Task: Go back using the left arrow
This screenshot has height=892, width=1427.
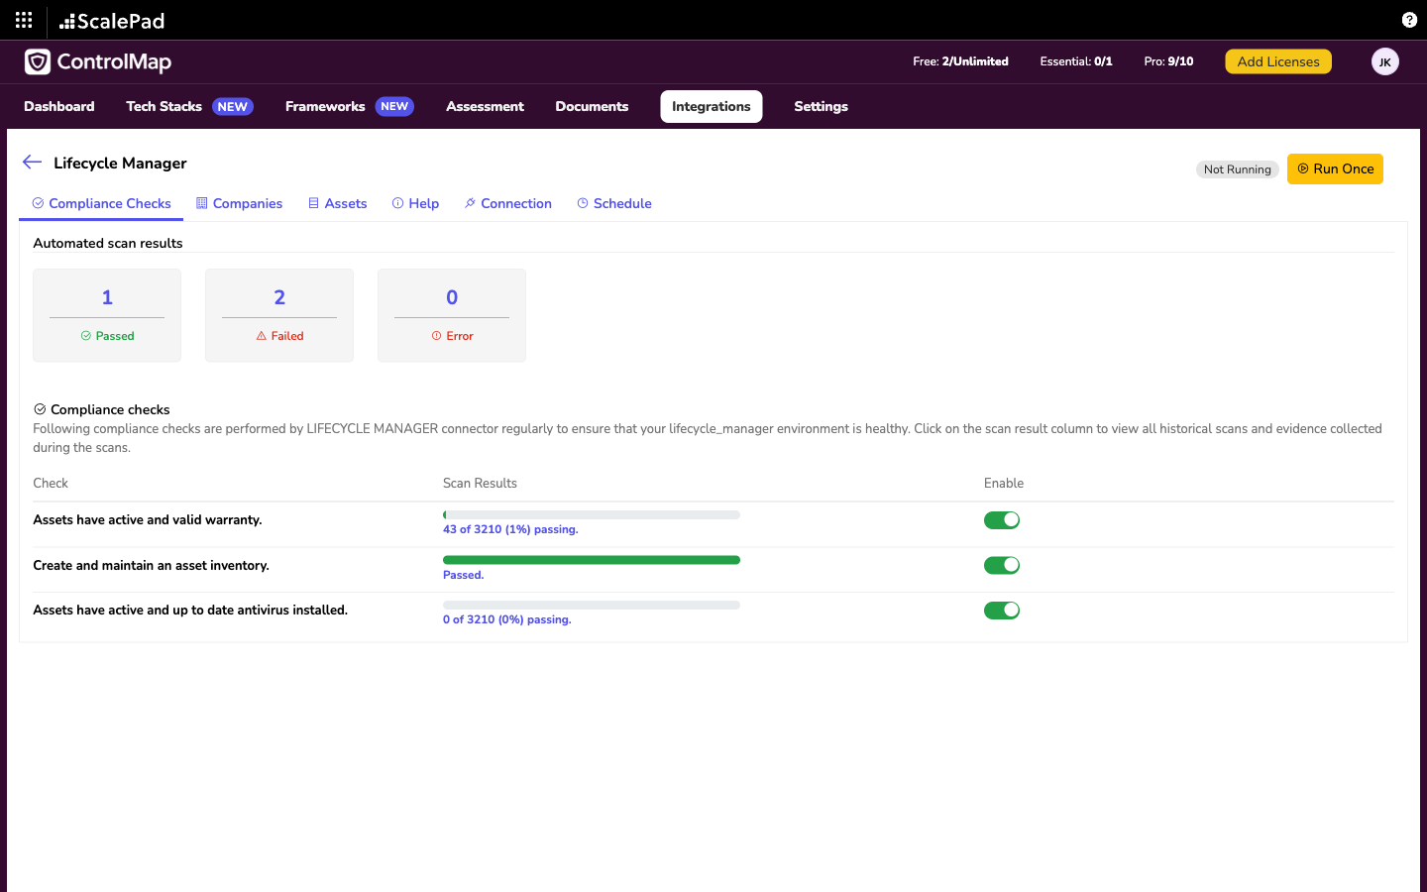Action: click(x=32, y=163)
